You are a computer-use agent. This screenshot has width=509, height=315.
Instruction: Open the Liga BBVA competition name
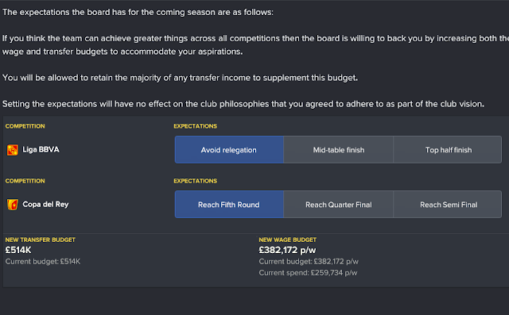(x=41, y=150)
